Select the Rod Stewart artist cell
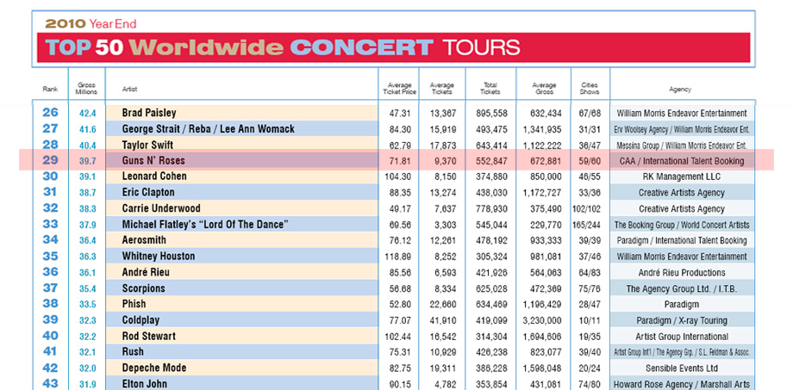 (x=241, y=336)
